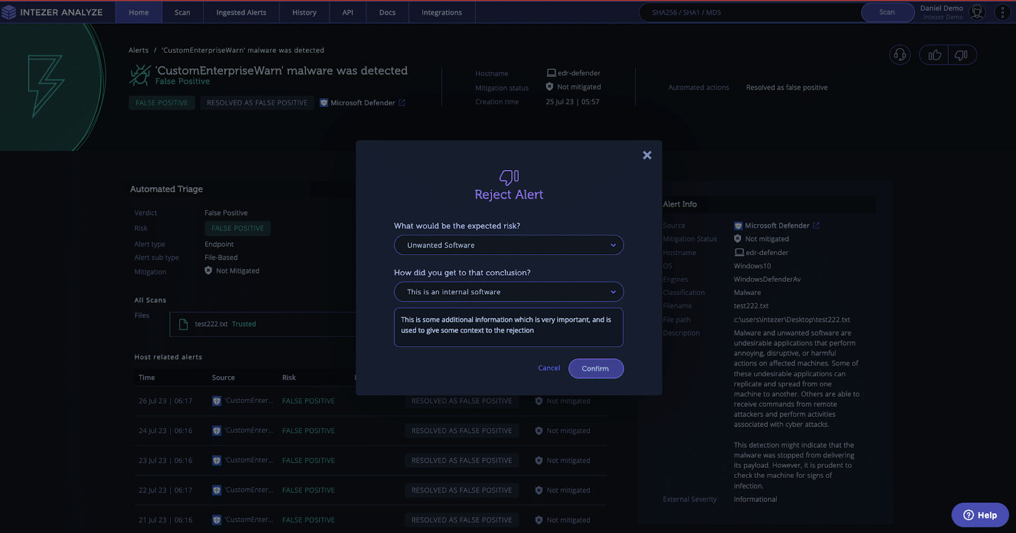Click the WindowsDefenderAv engine value
Screen dimensions: 1016x533
click(767, 279)
